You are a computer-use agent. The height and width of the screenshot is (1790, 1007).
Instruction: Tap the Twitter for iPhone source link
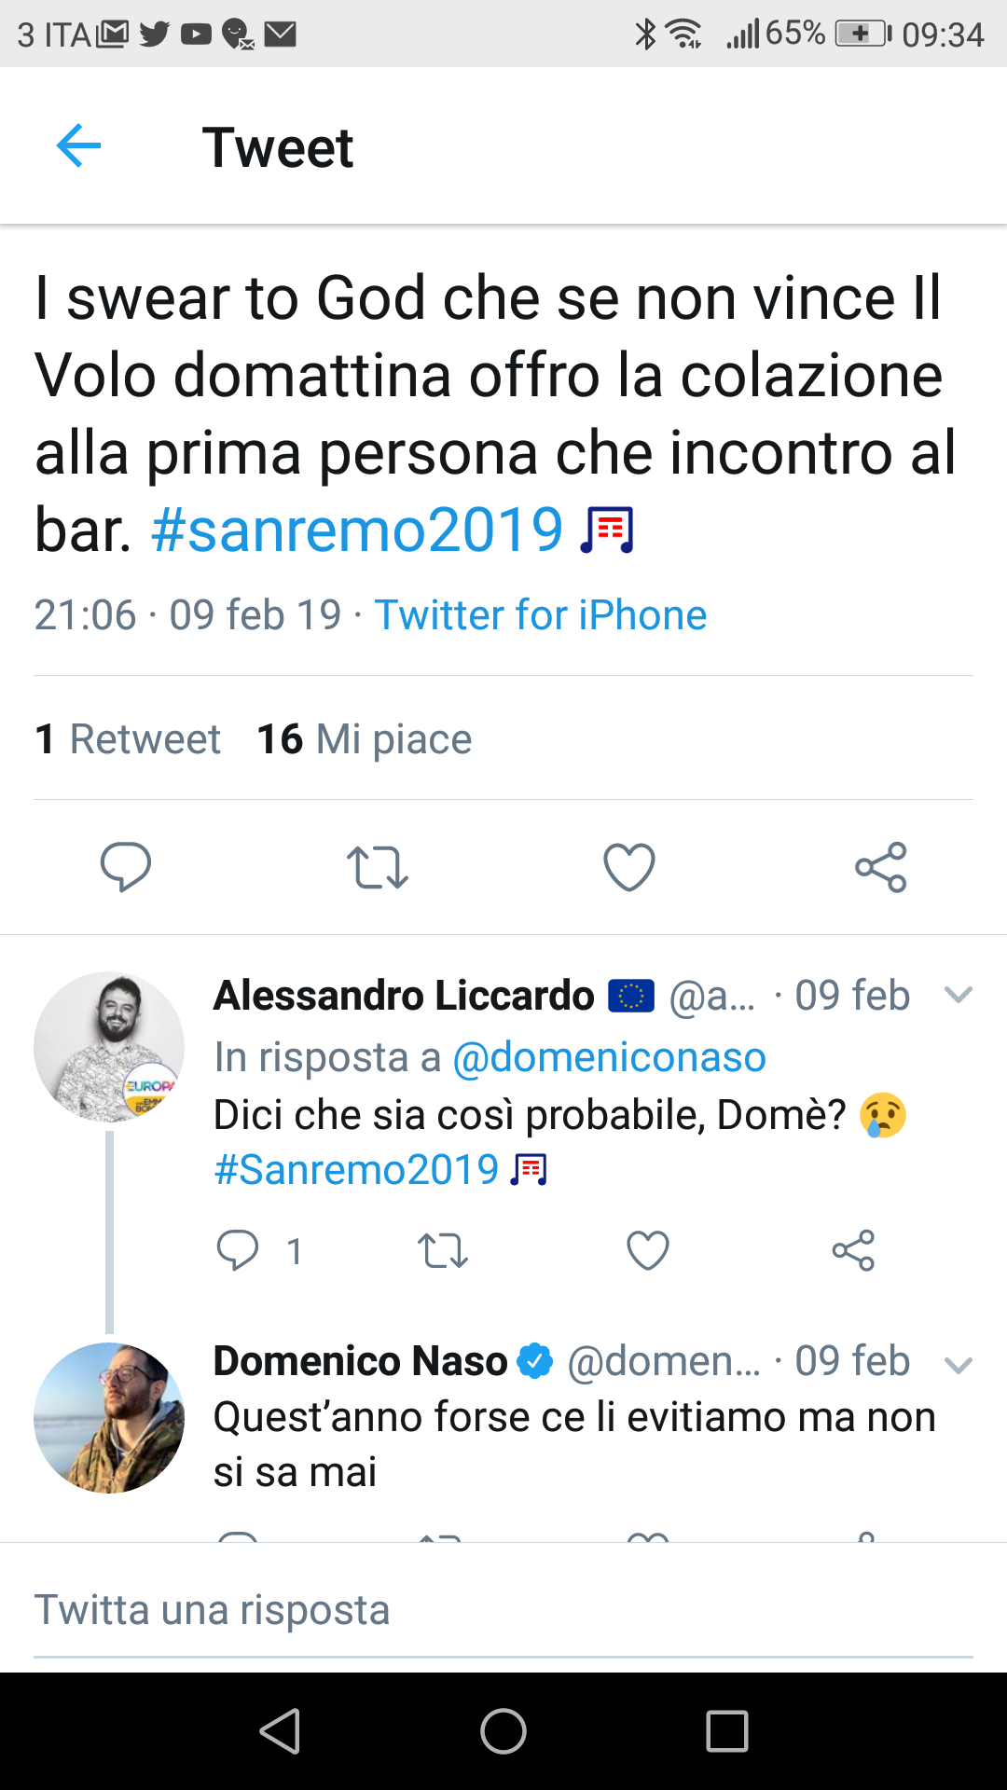pyautogui.click(x=541, y=615)
